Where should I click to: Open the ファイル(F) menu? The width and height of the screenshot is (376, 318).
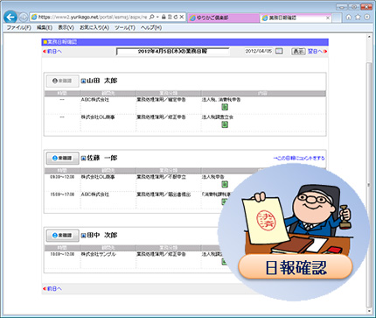click(x=18, y=28)
